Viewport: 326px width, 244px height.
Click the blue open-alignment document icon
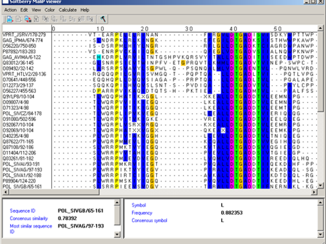click(10, 19)
